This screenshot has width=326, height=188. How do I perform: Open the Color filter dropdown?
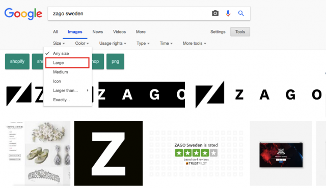[x=82, y=43]
